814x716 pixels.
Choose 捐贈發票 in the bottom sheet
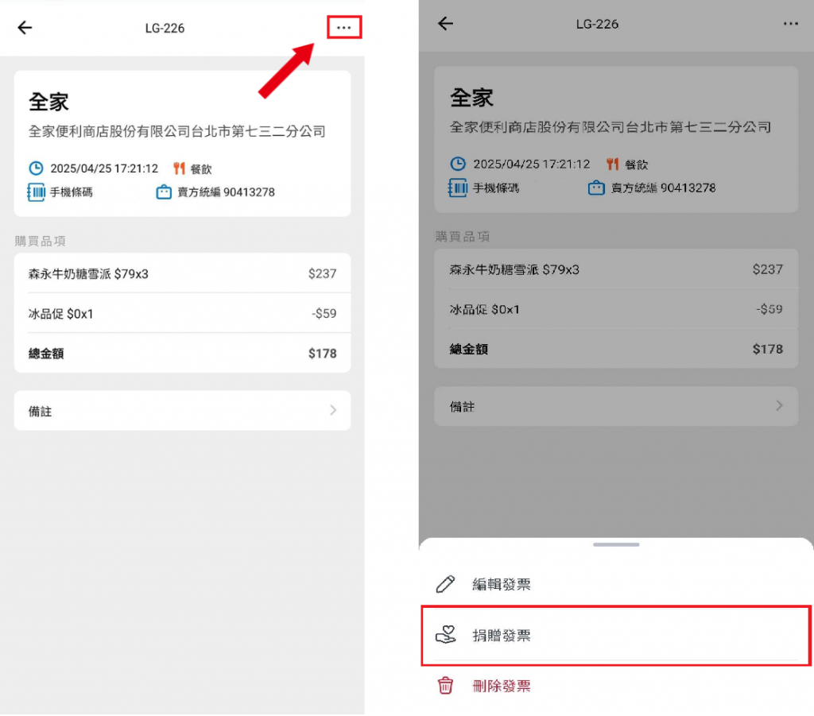coord(616,635)
